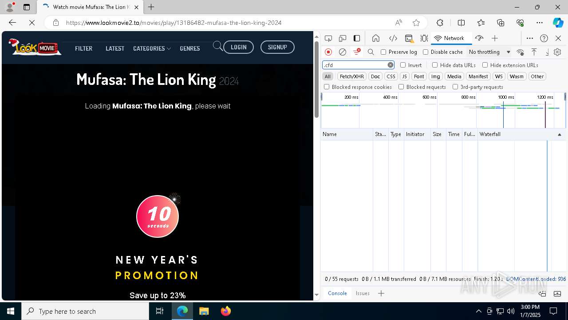This screenshot has height=320, width=568.
Task: Click Windows Start button
Action: pos(11,311)
